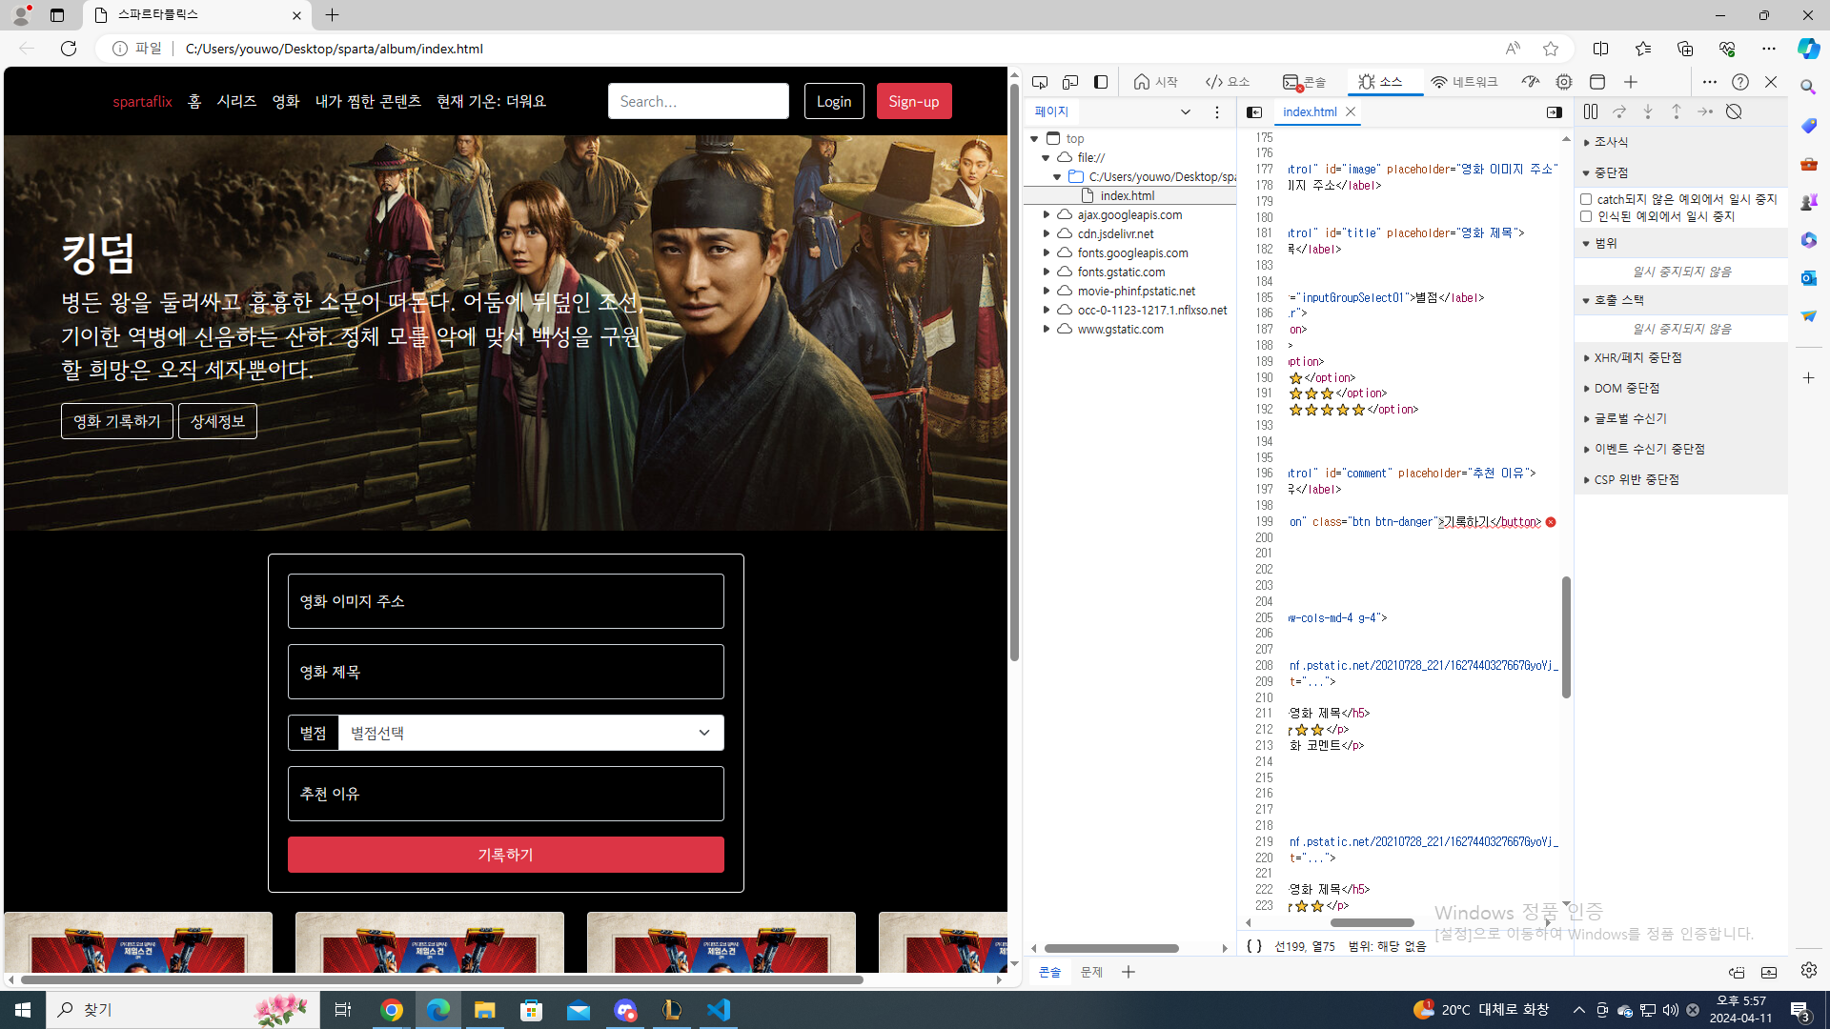1830x1029 pixels.
Task: Add this page to favorites star
Action: tap(1551, 49)
